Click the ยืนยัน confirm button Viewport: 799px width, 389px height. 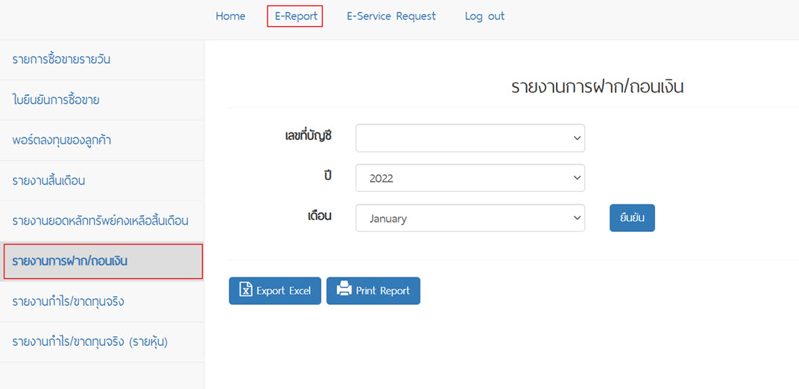click(x=632, y=218)
